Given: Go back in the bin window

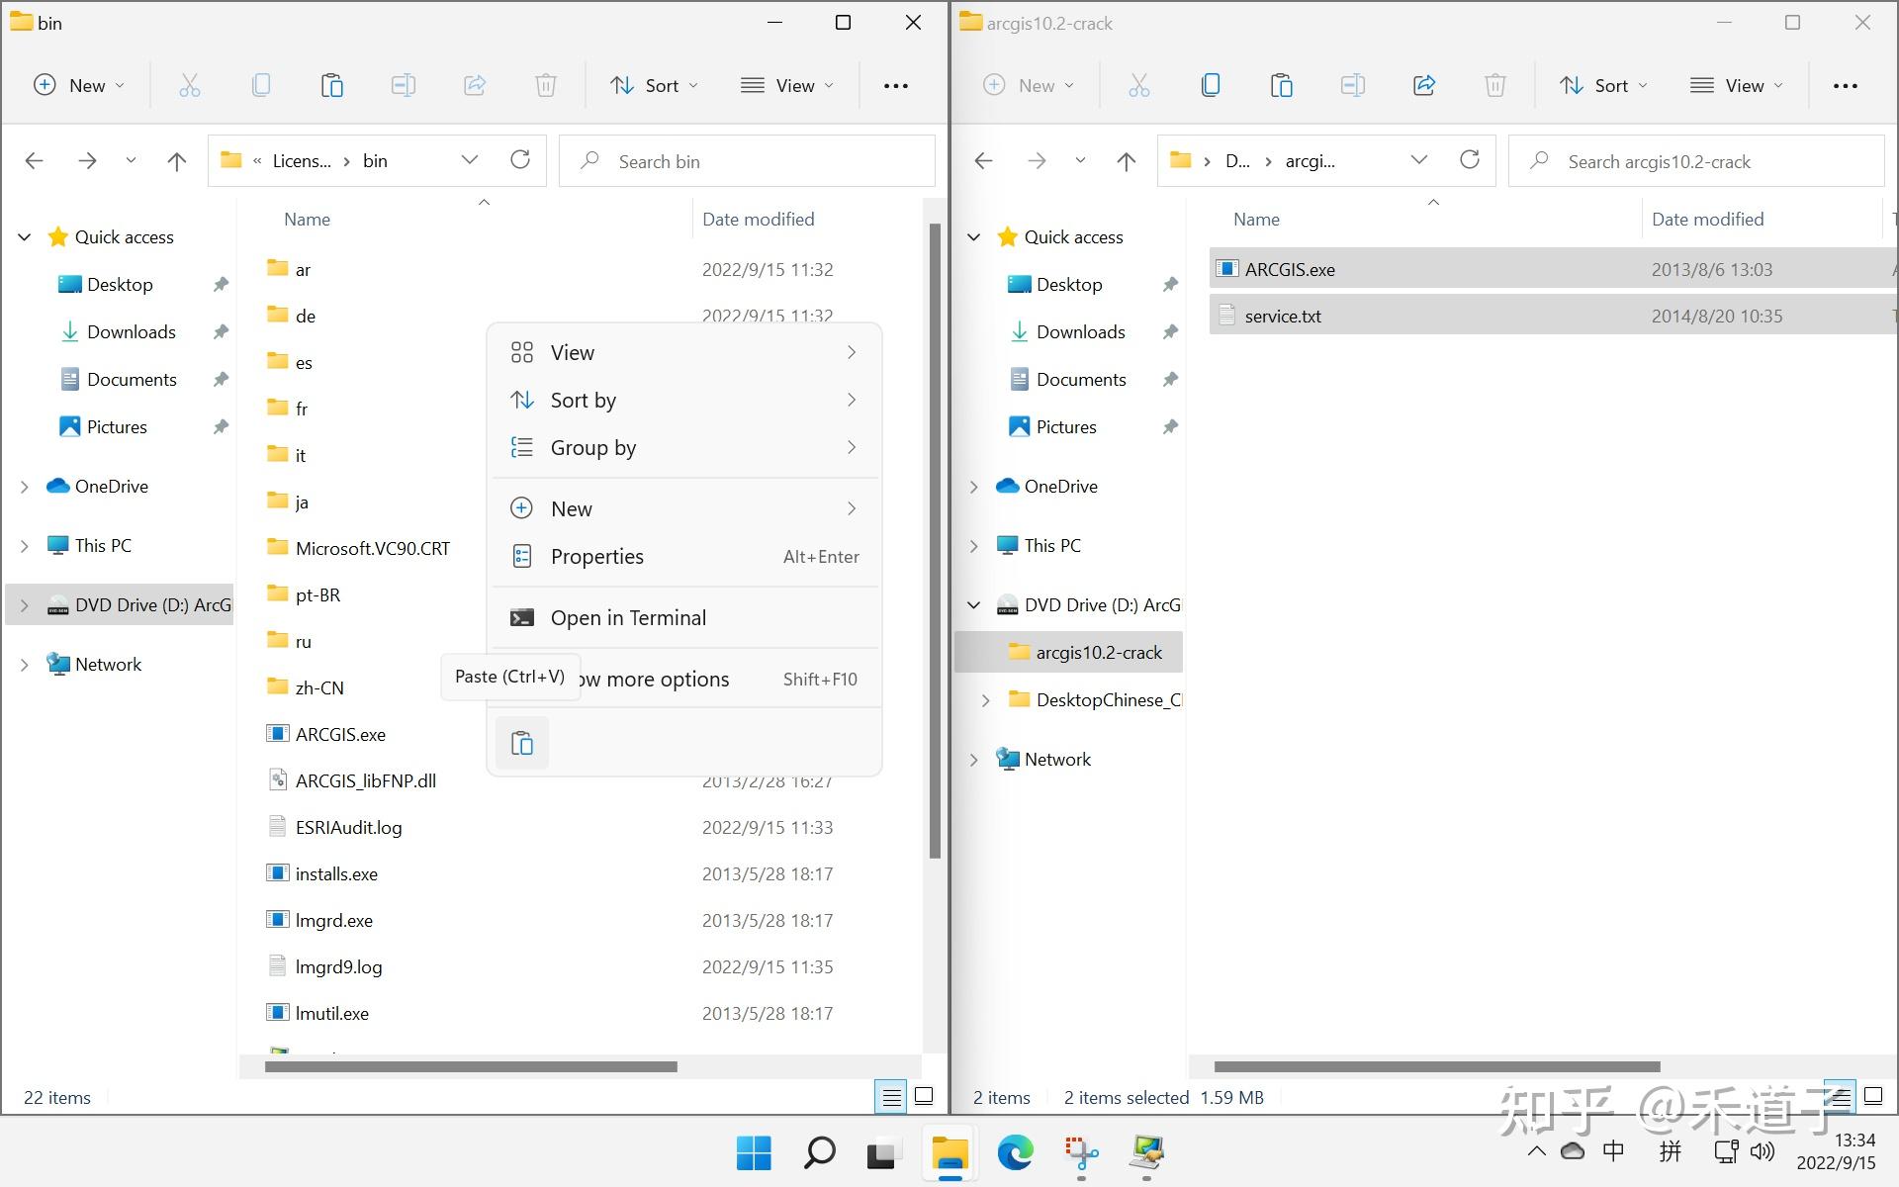Looking at the screenshot, I should click(x=35, y=161).
